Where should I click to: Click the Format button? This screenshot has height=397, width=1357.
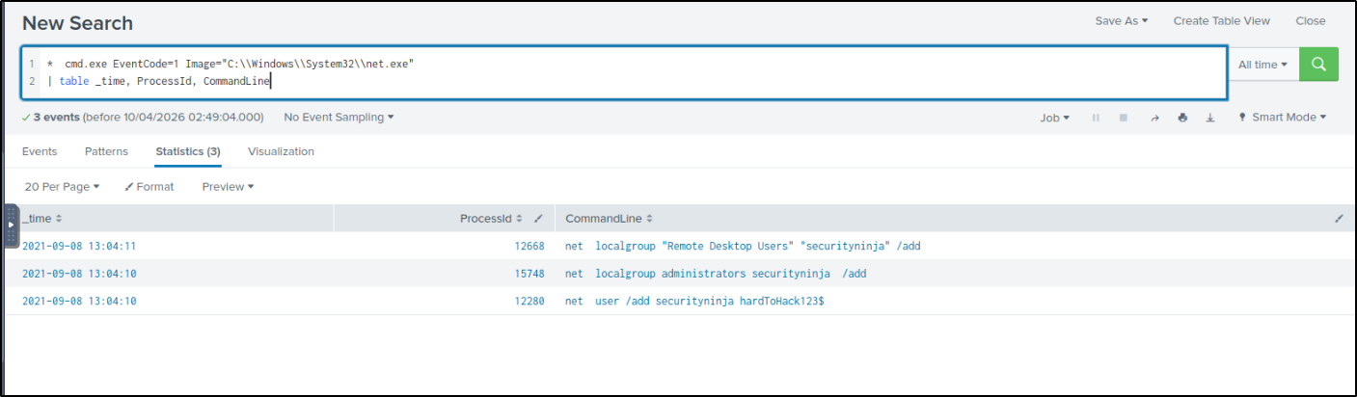tap(149, 187)
